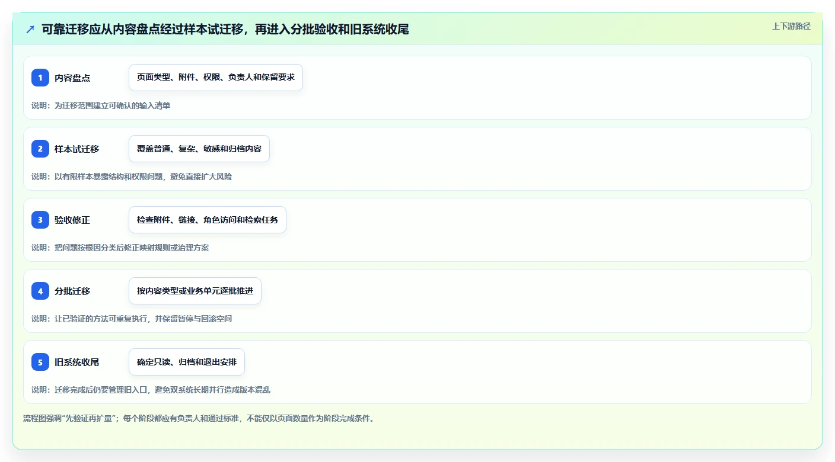Click the step 5 number badge

pos(40,362)
